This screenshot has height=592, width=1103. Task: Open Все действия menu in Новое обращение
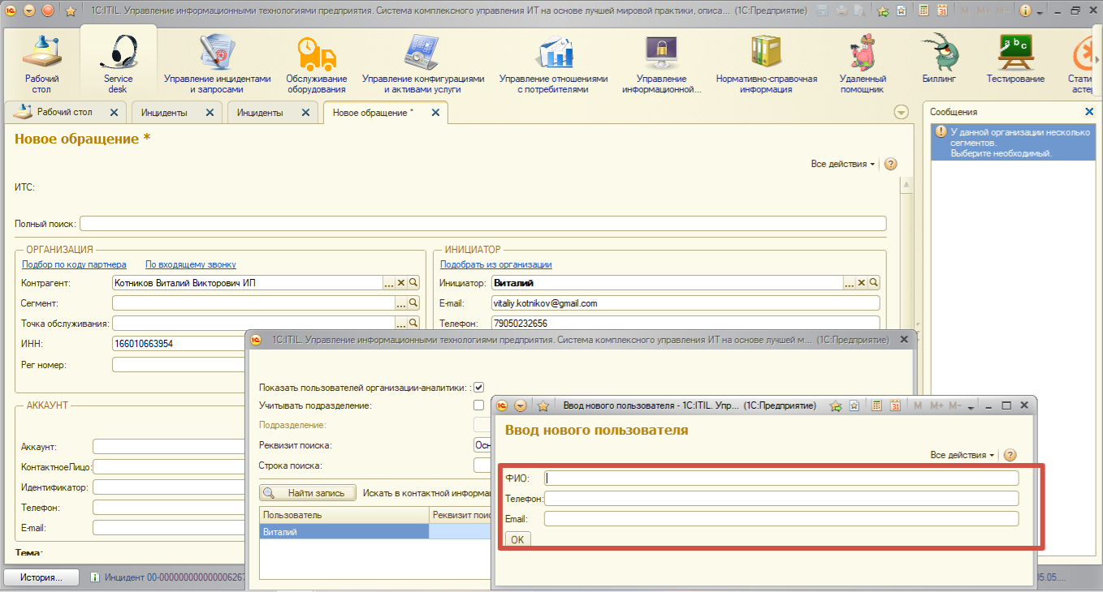click(x=843, y=164)
